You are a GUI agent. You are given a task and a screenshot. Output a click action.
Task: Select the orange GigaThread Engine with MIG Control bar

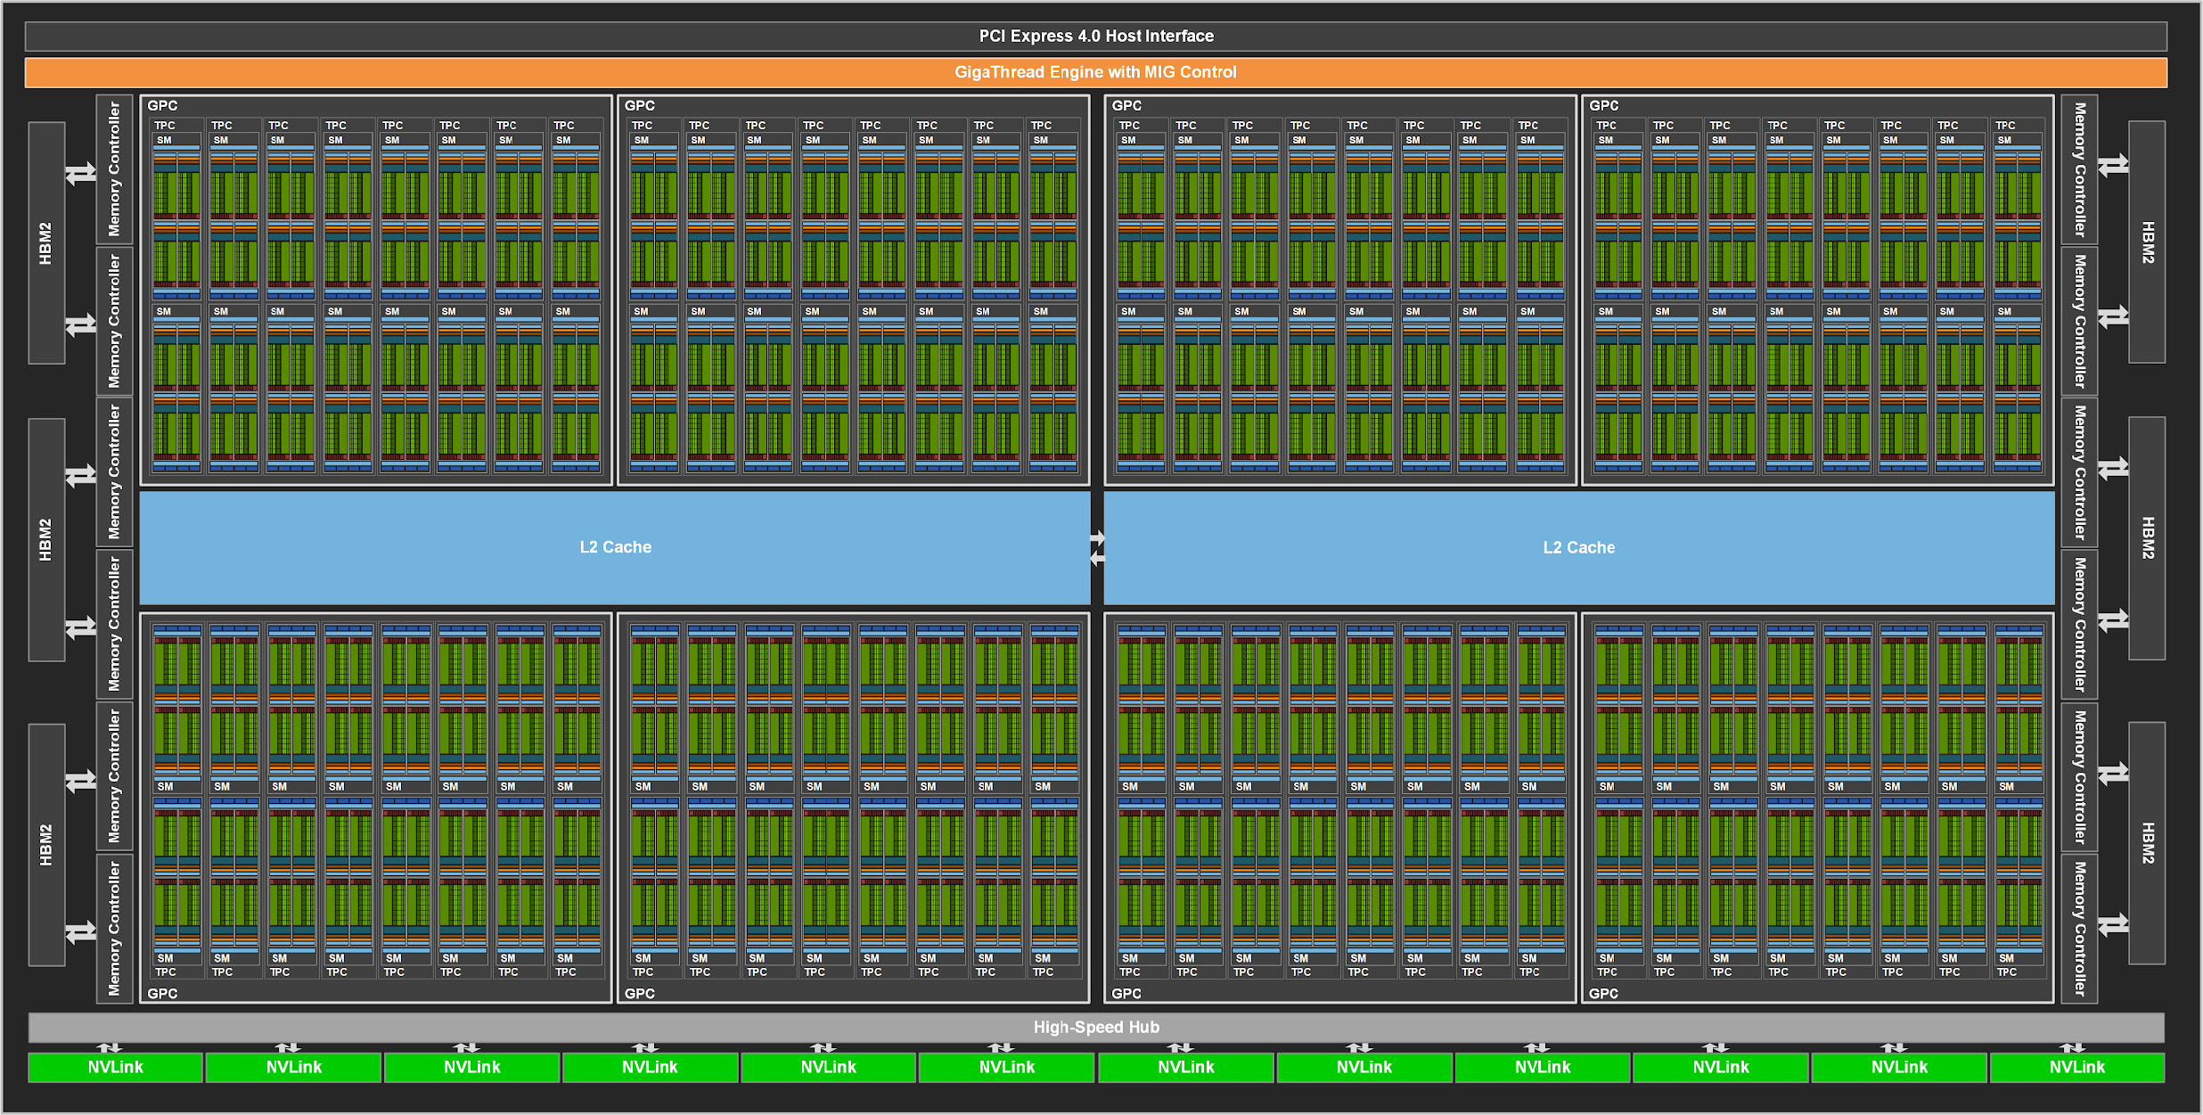coord(1095,72)
